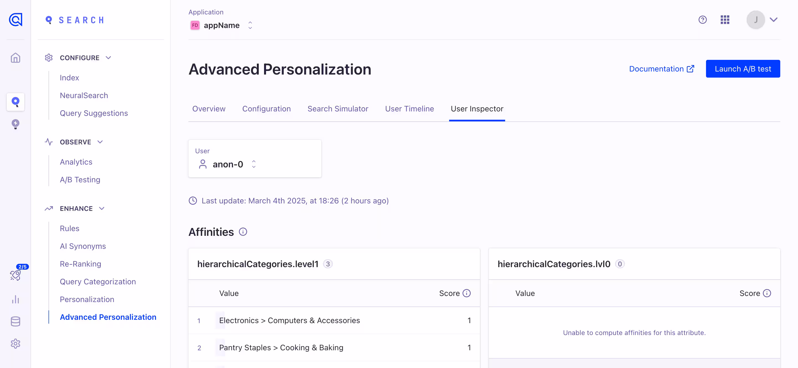Click the Observe activity pulse icon
This screenshot has height=368, width=798.
[x=49, y=142]
